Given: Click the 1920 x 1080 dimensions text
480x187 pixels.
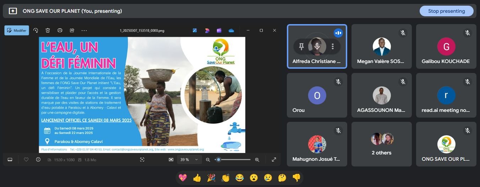Looking at the screenshot, I should (64, 160).
